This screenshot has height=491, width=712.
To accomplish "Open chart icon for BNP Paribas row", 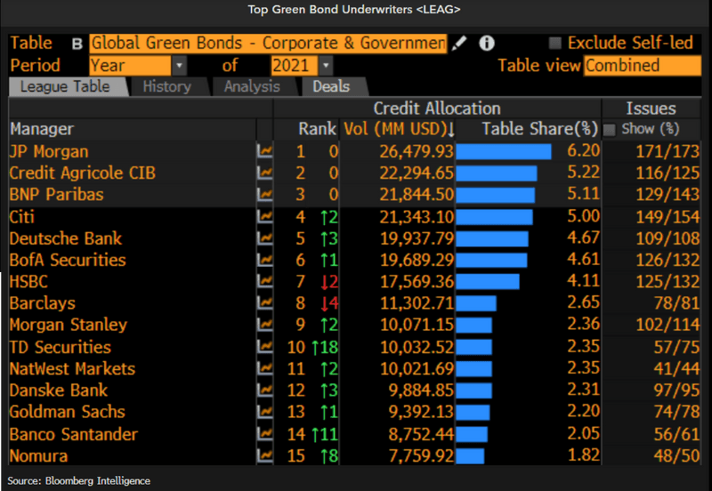I will point(264,194).
